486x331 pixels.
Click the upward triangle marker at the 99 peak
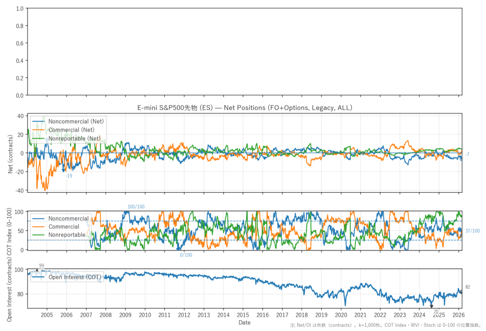(x=37, y=269)
